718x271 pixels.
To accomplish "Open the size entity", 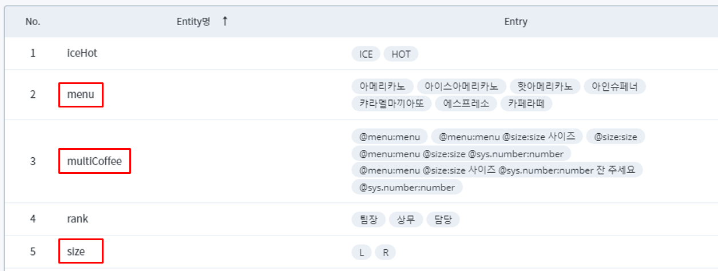I will [76, 251].
